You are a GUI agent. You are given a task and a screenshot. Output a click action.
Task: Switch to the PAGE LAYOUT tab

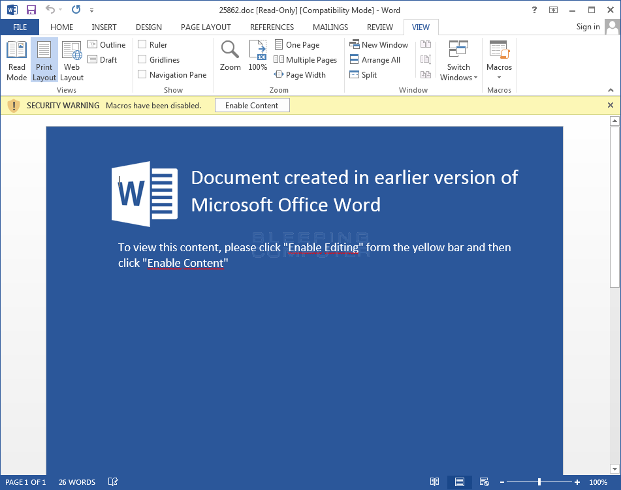point(206,27)
